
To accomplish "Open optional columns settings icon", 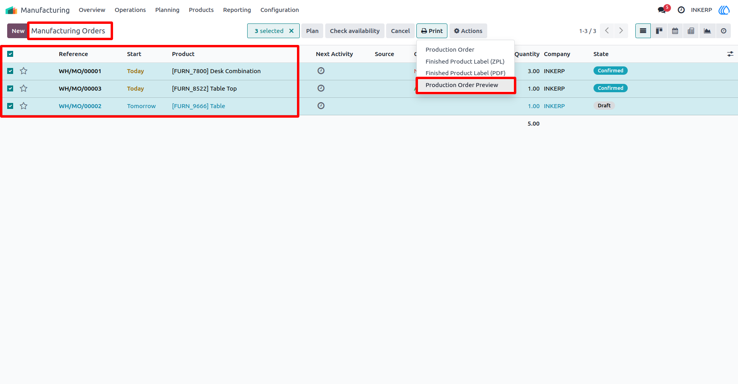I will tap(730, 54).
